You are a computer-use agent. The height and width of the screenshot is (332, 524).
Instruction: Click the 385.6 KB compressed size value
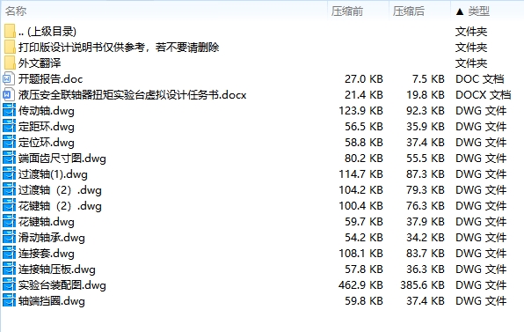(422, 285)
